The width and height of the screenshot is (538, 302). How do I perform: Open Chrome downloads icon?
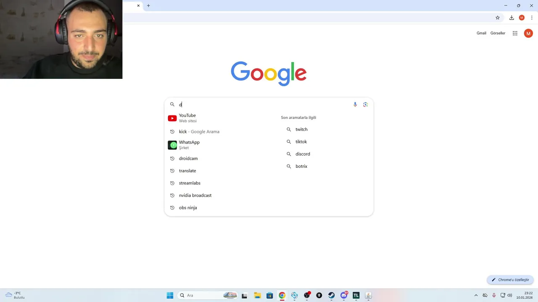click(x=512, y=18)
